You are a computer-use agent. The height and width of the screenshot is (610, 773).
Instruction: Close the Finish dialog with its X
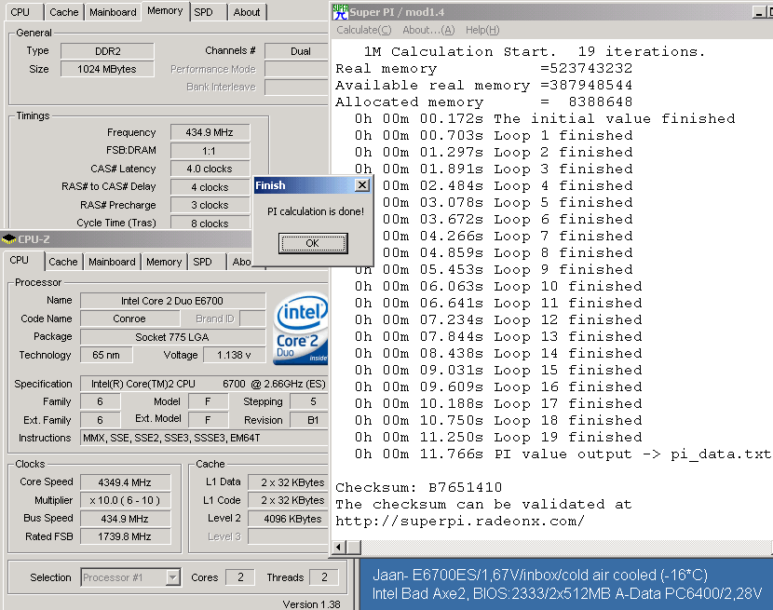[362, 185]
